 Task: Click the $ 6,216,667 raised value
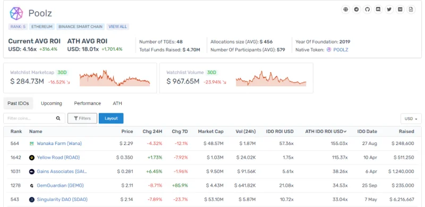[x=402, y=200]
